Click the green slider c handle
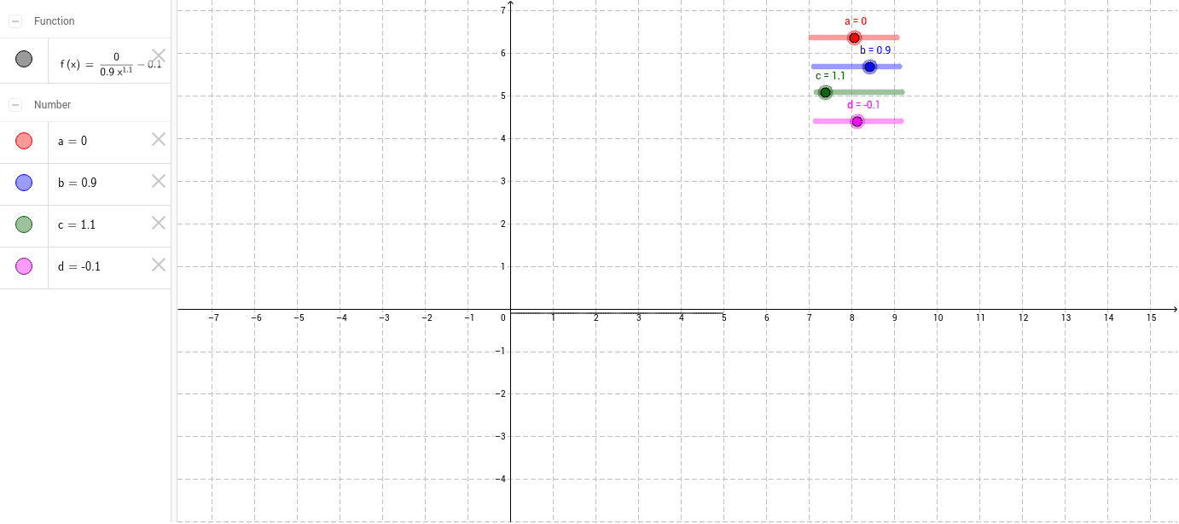The width and height of the screenshot is (1179, 524). coord(825,92)
